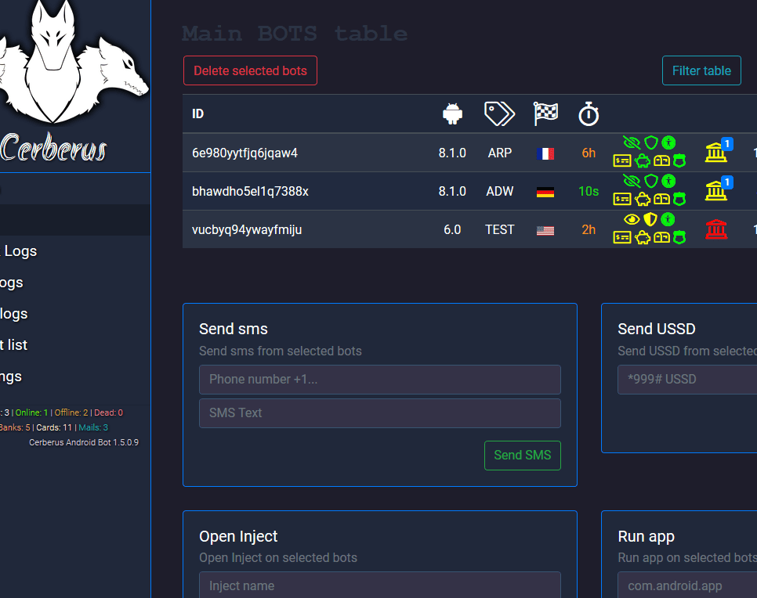Click the Mails: 3 counter

point(93,428)
